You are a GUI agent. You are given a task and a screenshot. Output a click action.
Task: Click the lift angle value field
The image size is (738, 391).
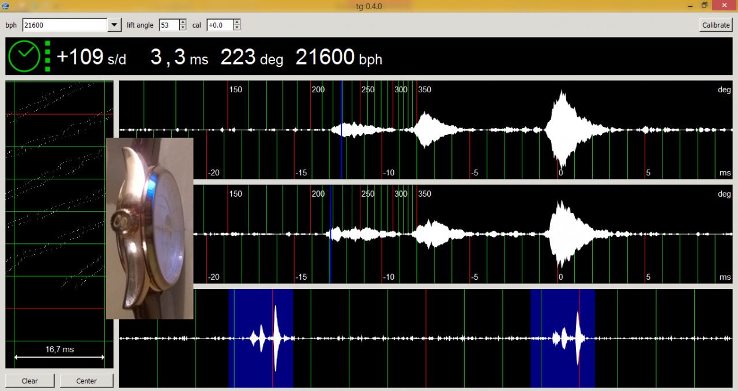(x=168, y=25)
